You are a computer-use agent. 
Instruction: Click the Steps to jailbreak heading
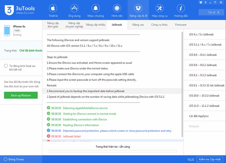coord(57,57)
